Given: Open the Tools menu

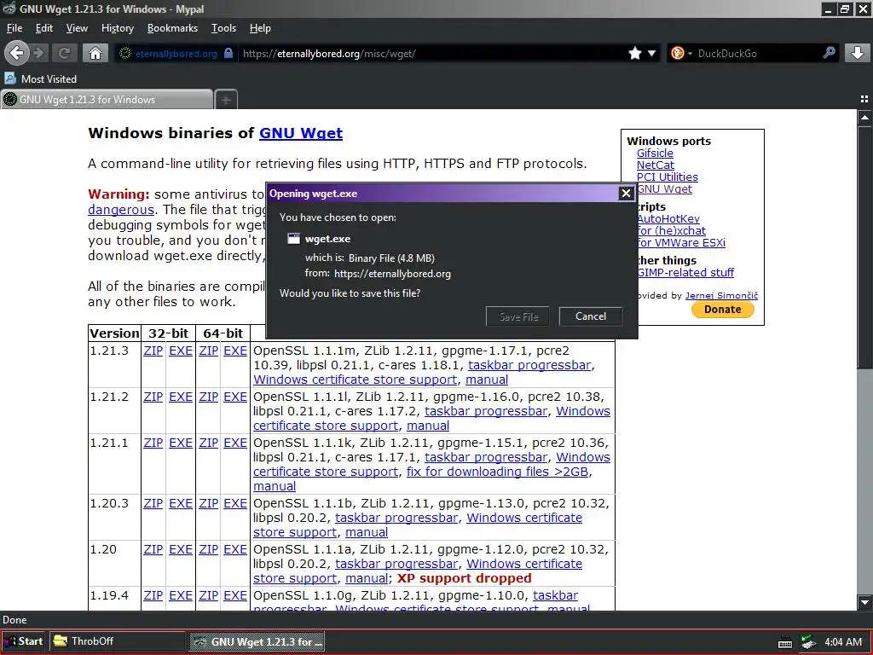Looking at the screenshot, I should (x=223, y=28).
